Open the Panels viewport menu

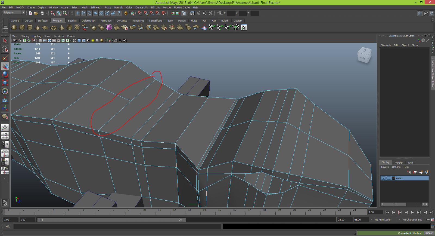(x=71, y=36)
